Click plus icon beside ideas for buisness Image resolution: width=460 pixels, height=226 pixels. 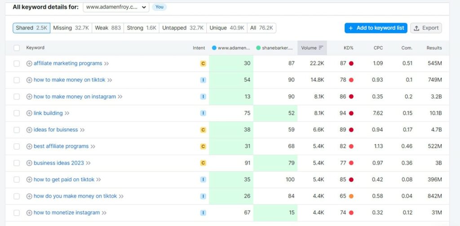[29, 130]
